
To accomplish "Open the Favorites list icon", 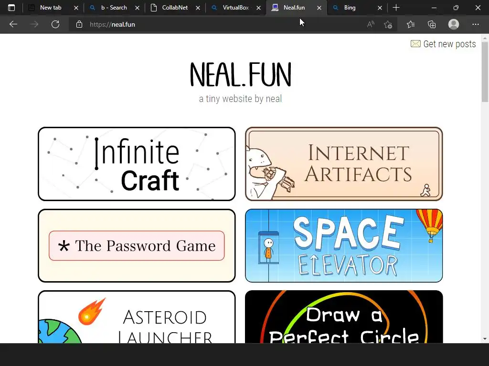I will click(x=411, y=24).
